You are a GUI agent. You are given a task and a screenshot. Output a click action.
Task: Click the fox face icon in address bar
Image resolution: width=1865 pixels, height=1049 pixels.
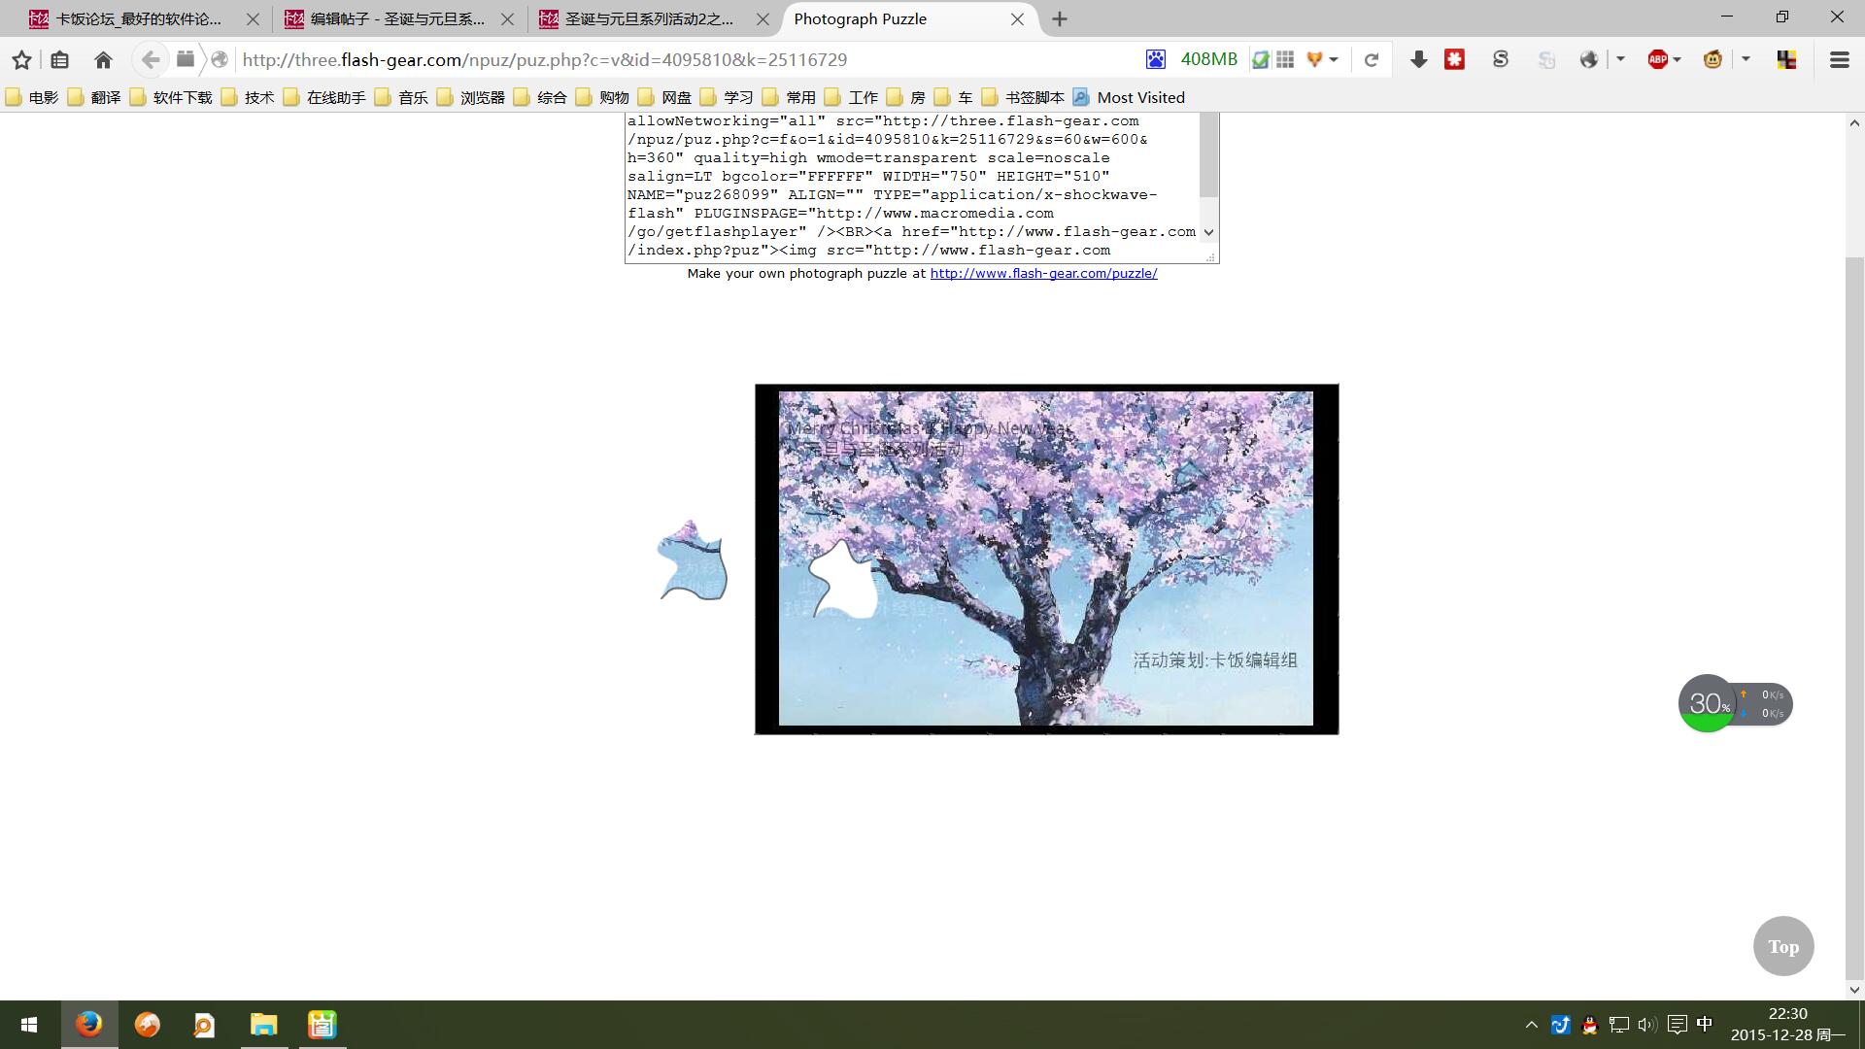[1314, 60]
